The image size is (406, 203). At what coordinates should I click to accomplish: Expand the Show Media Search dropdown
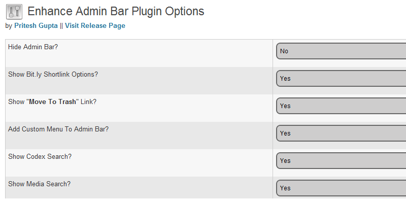pyautogui.click(x=341, y=188)
